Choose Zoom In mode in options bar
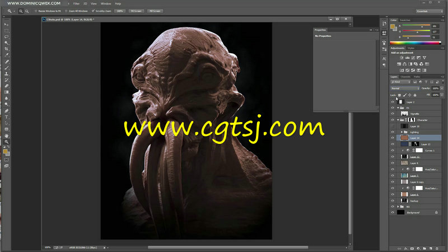 pos(21,11)
